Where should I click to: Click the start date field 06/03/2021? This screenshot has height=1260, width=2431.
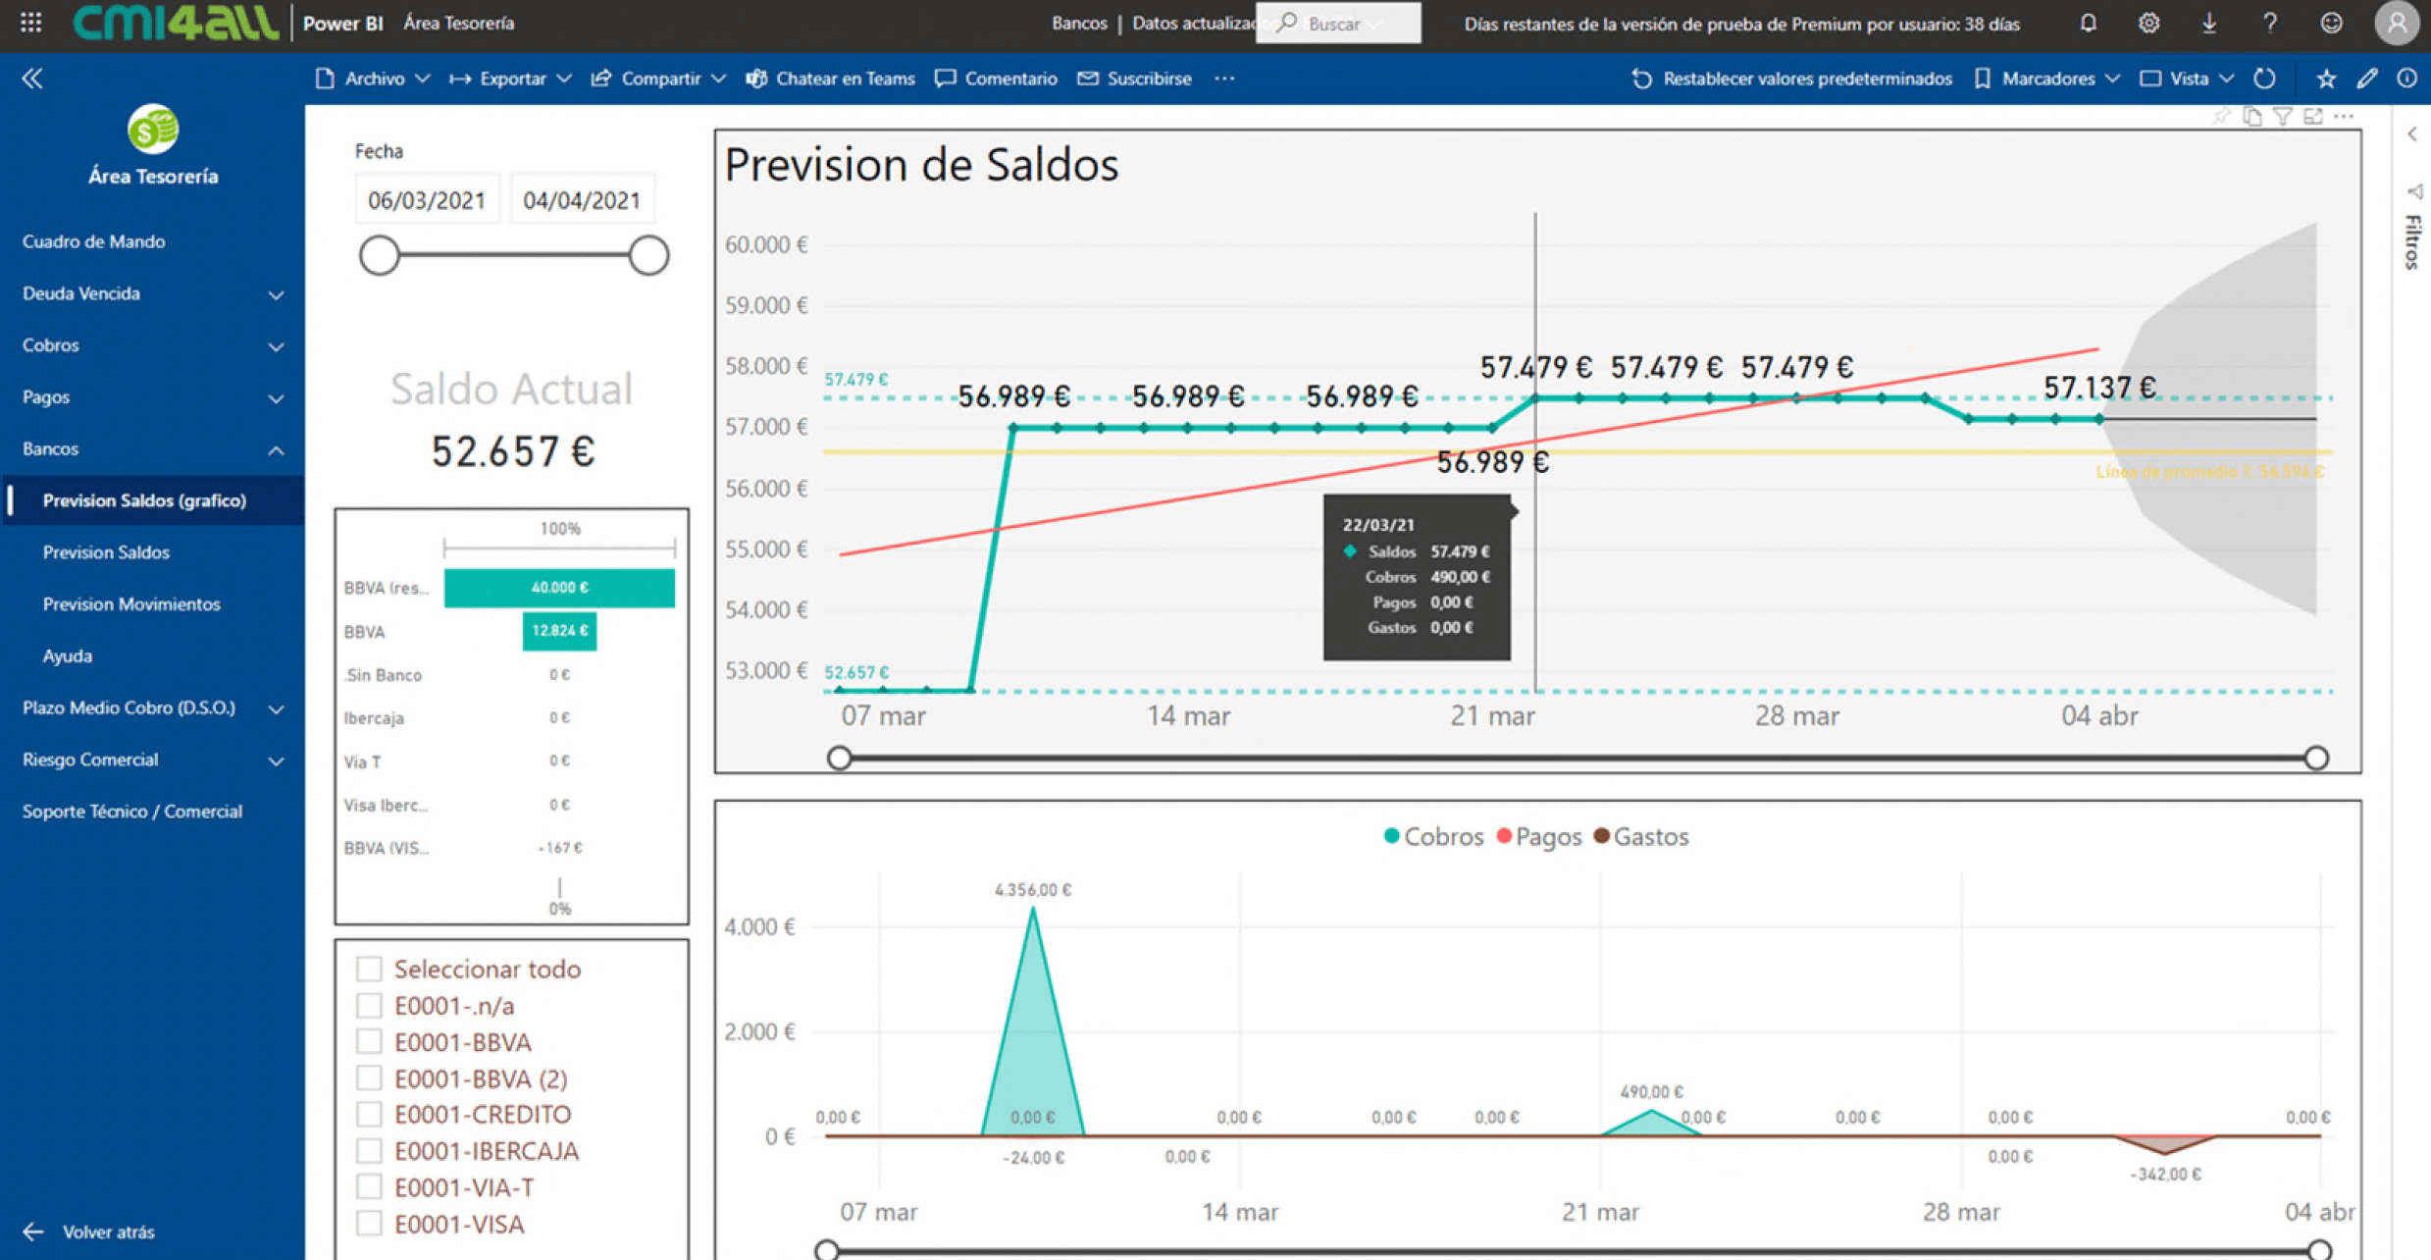point(427,200)
